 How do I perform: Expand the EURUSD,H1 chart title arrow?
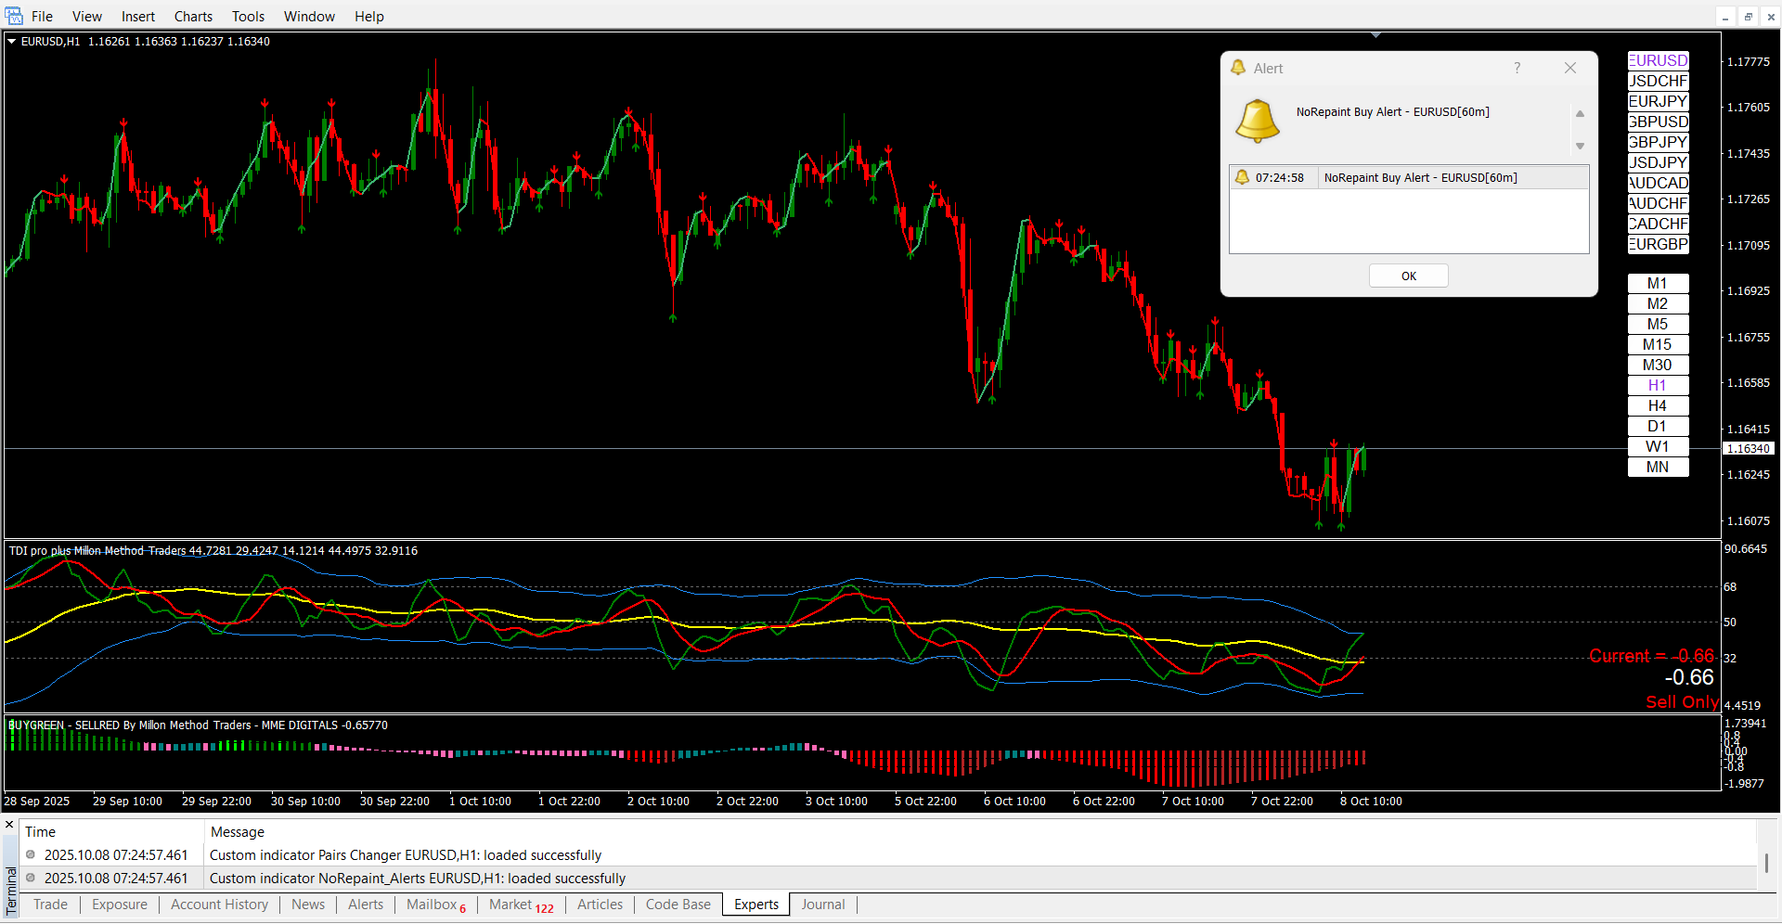[x=12, y=41]
